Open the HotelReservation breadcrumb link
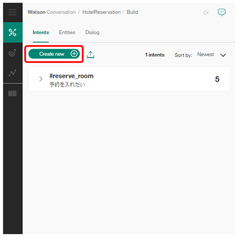The width and height of the screenshot is (244, 238). pos(102,12)
